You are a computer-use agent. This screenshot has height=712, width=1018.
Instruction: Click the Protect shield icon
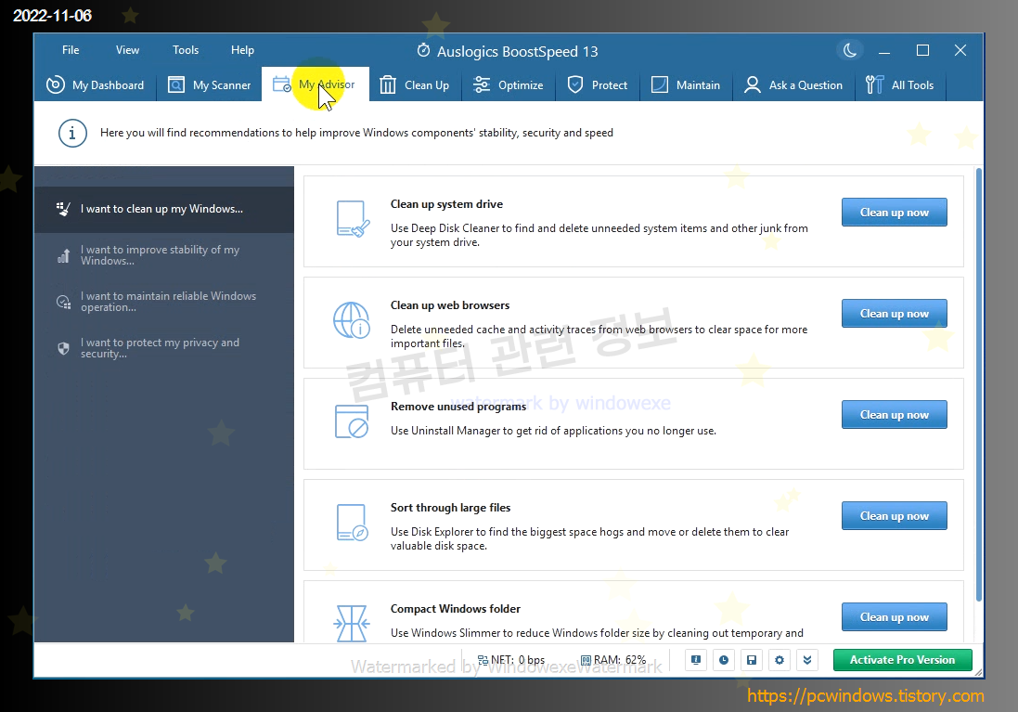pyautogui.click(x=575, y=85)
